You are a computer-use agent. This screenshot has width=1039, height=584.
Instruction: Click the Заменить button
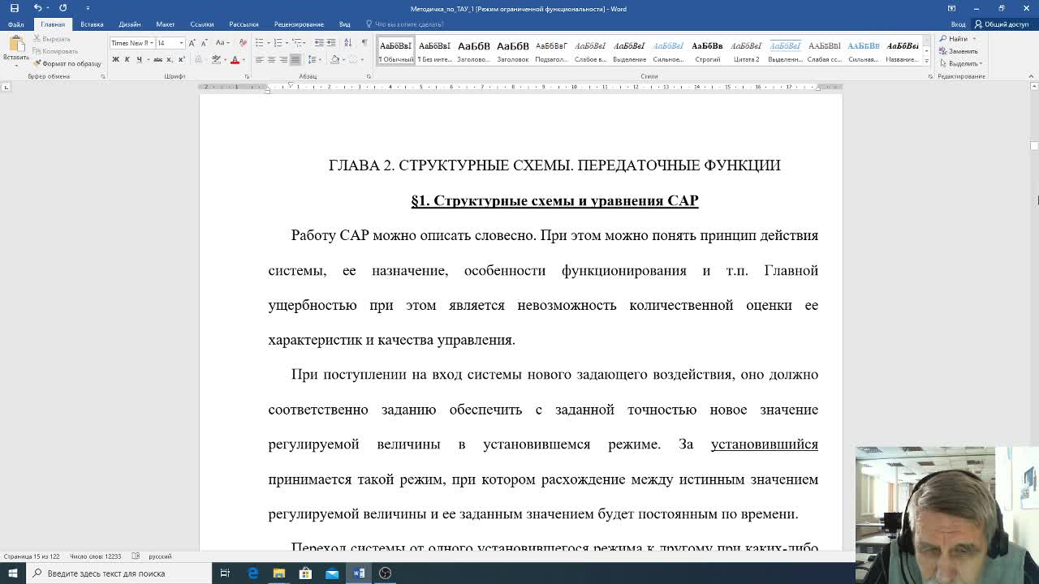(x=959, y=51)
